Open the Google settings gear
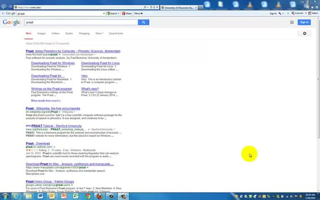Viewport: 320px width, 200px height. 304,33
